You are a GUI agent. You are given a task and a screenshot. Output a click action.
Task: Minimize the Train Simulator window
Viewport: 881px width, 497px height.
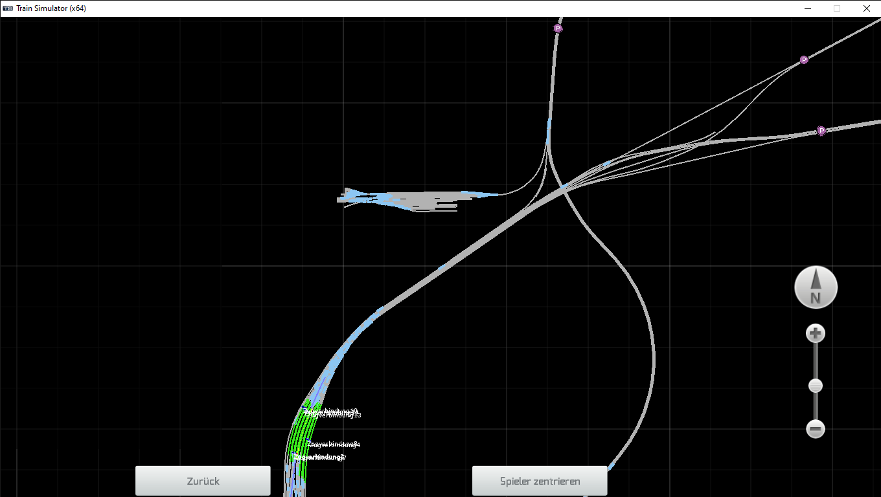click(808, 8)
